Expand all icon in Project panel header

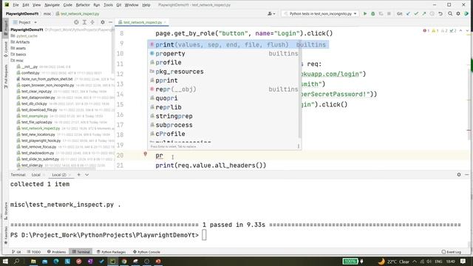coord(84,22)
